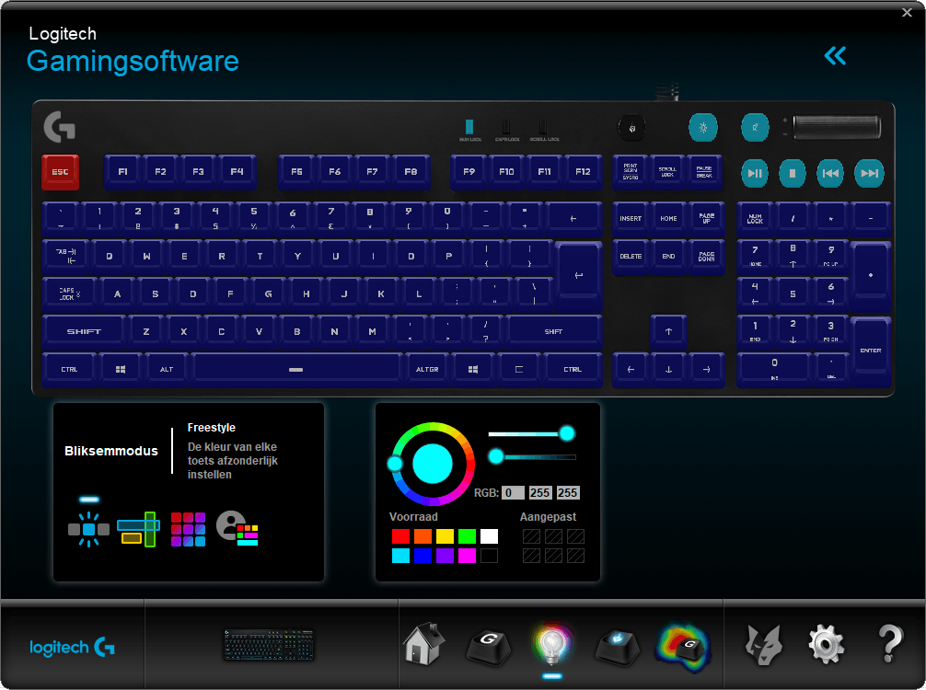Select the AltGr key
The image size is (926, 690).
427,370
